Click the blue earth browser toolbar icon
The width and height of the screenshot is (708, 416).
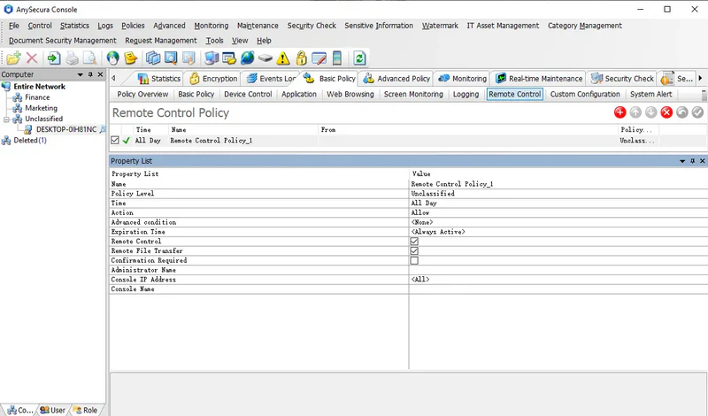click(248, 58)
